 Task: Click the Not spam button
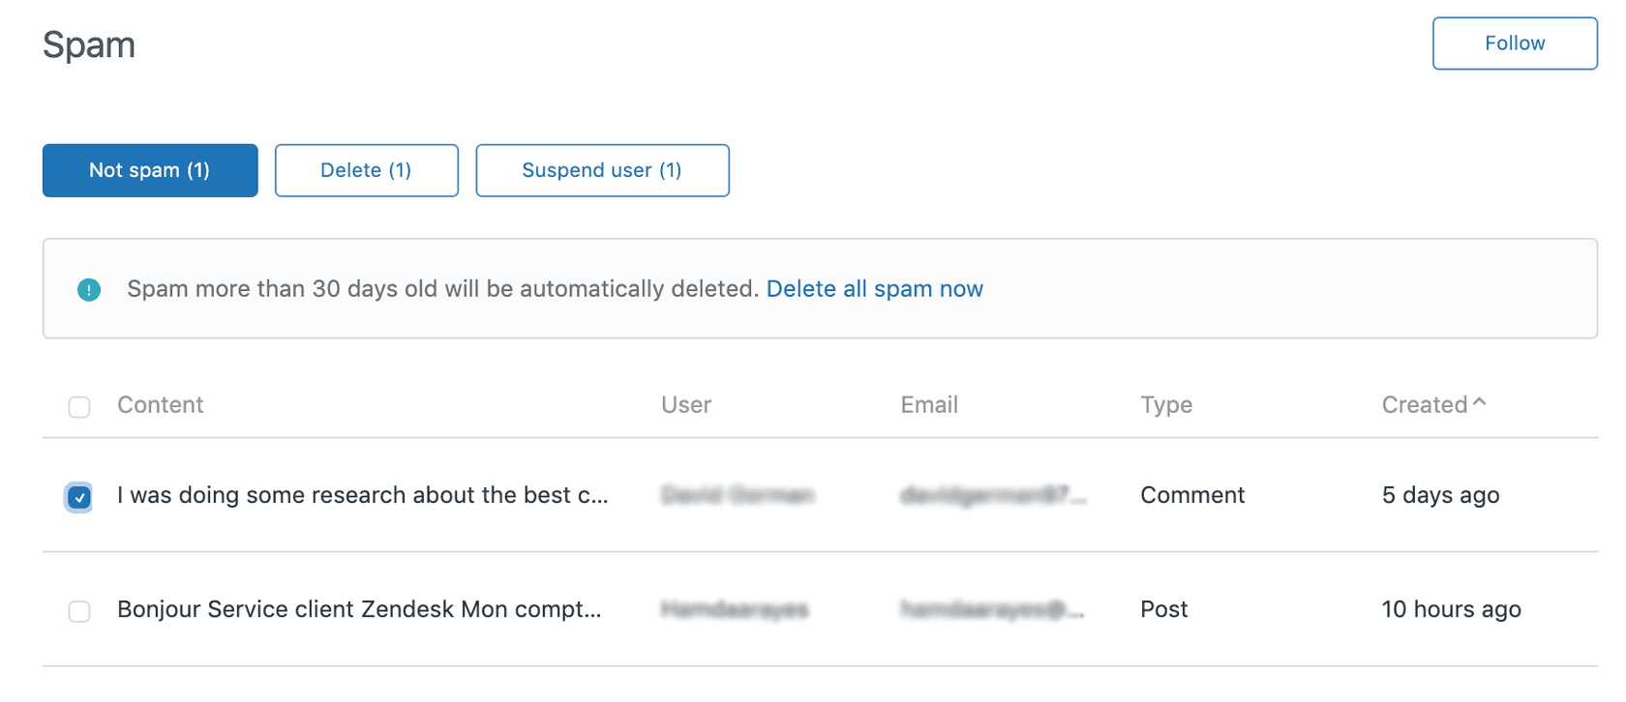pyautogui.click(x=149, y=170)
